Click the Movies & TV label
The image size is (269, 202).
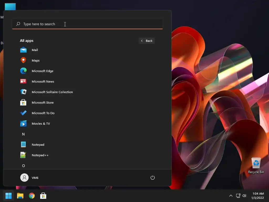tap(41, 124)
